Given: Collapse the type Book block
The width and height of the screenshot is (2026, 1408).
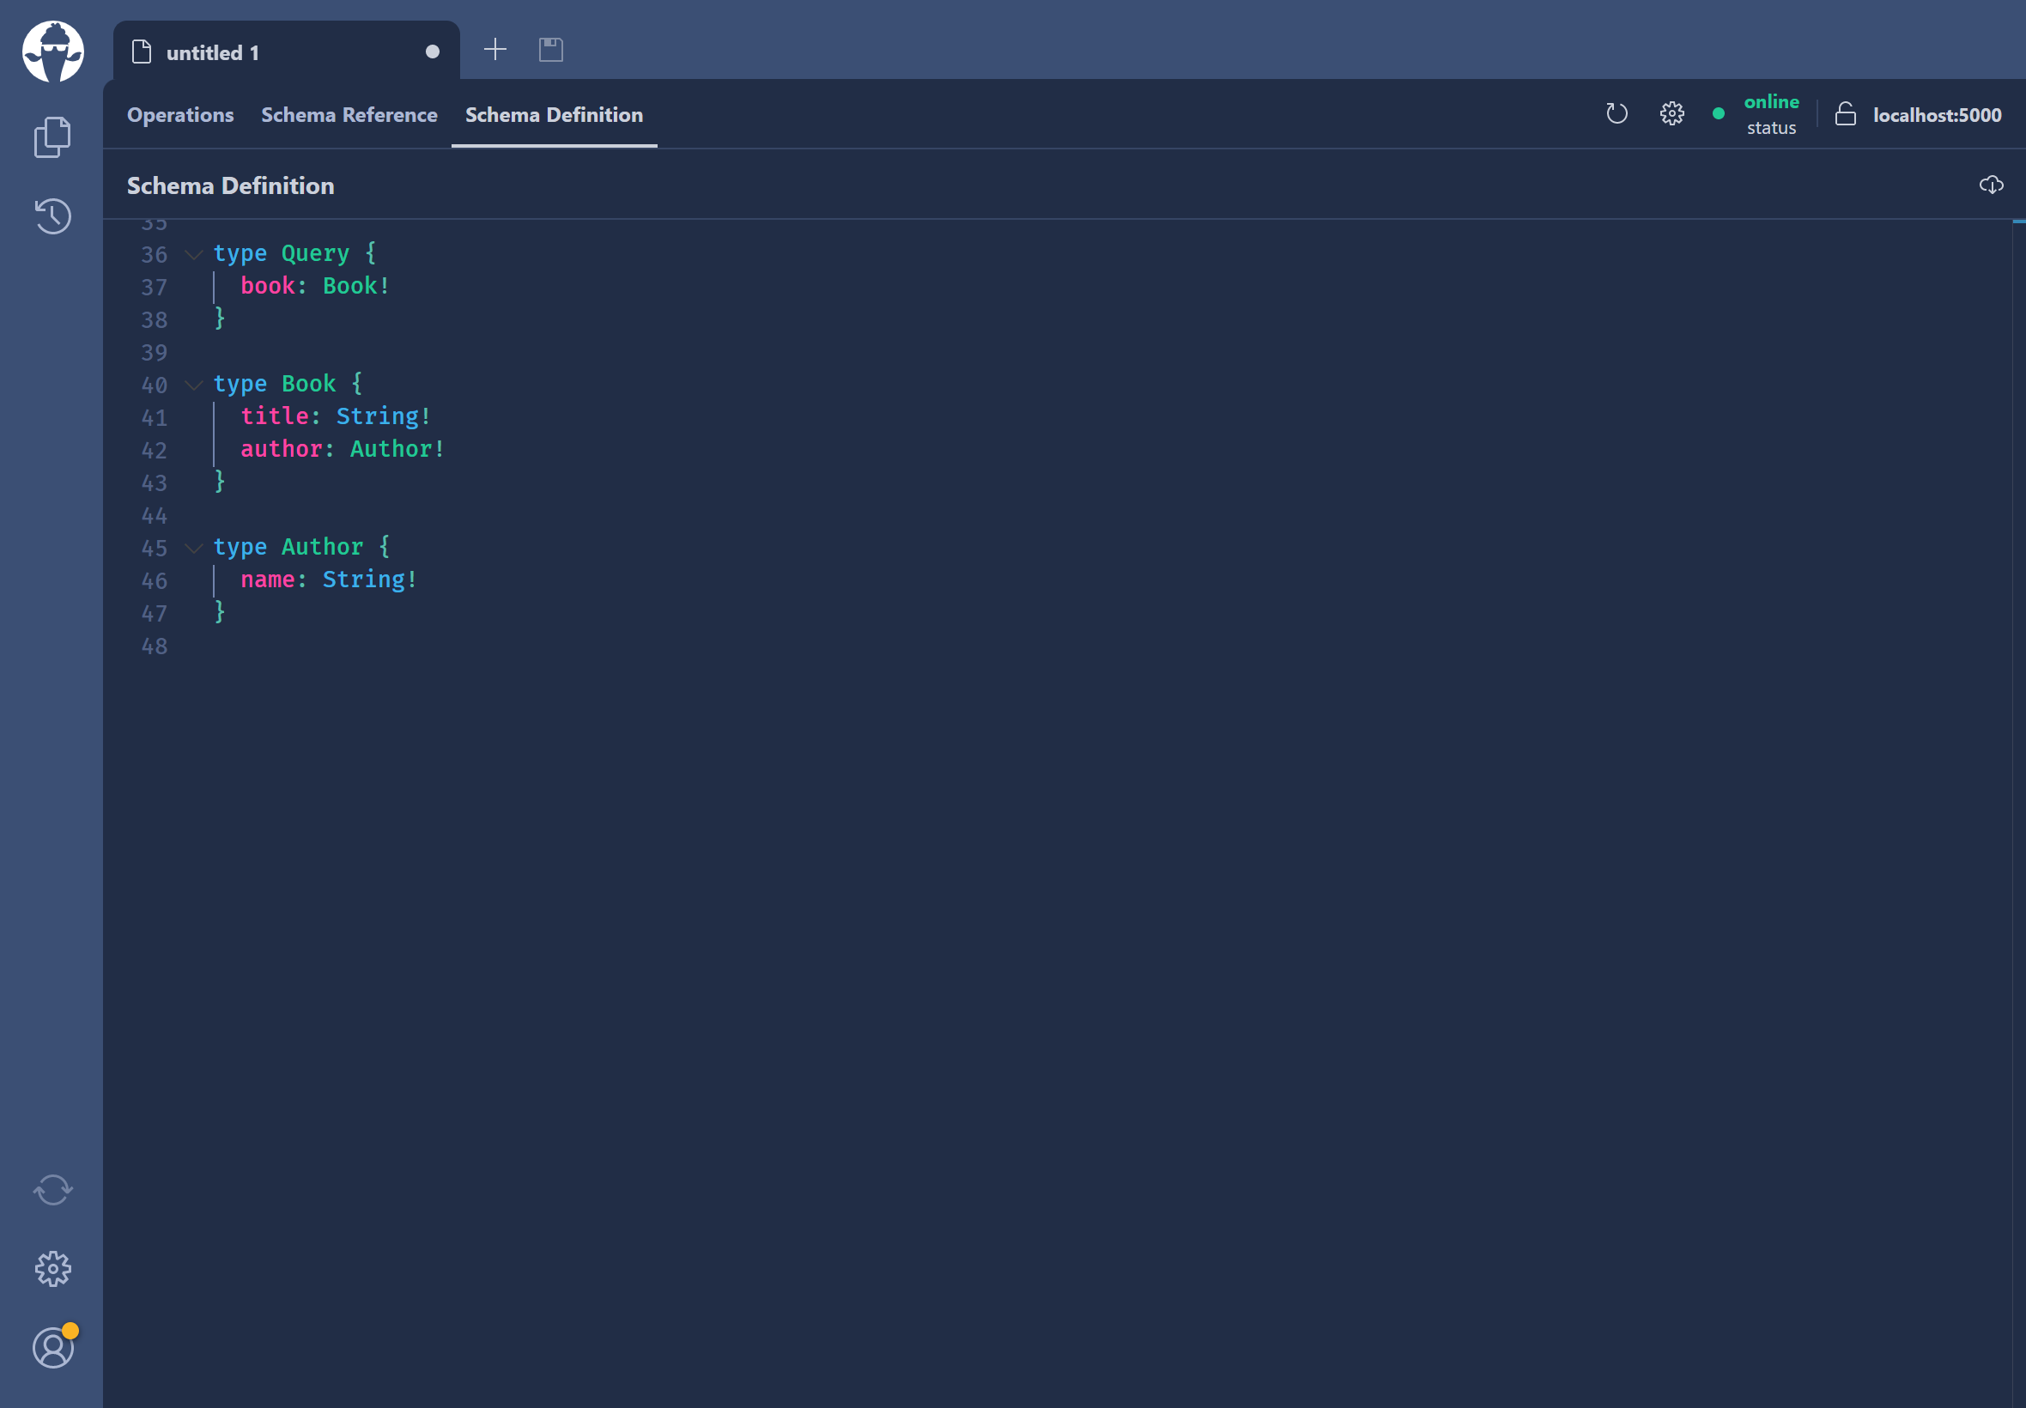Looking at the screenshot, I should (194, 385).
